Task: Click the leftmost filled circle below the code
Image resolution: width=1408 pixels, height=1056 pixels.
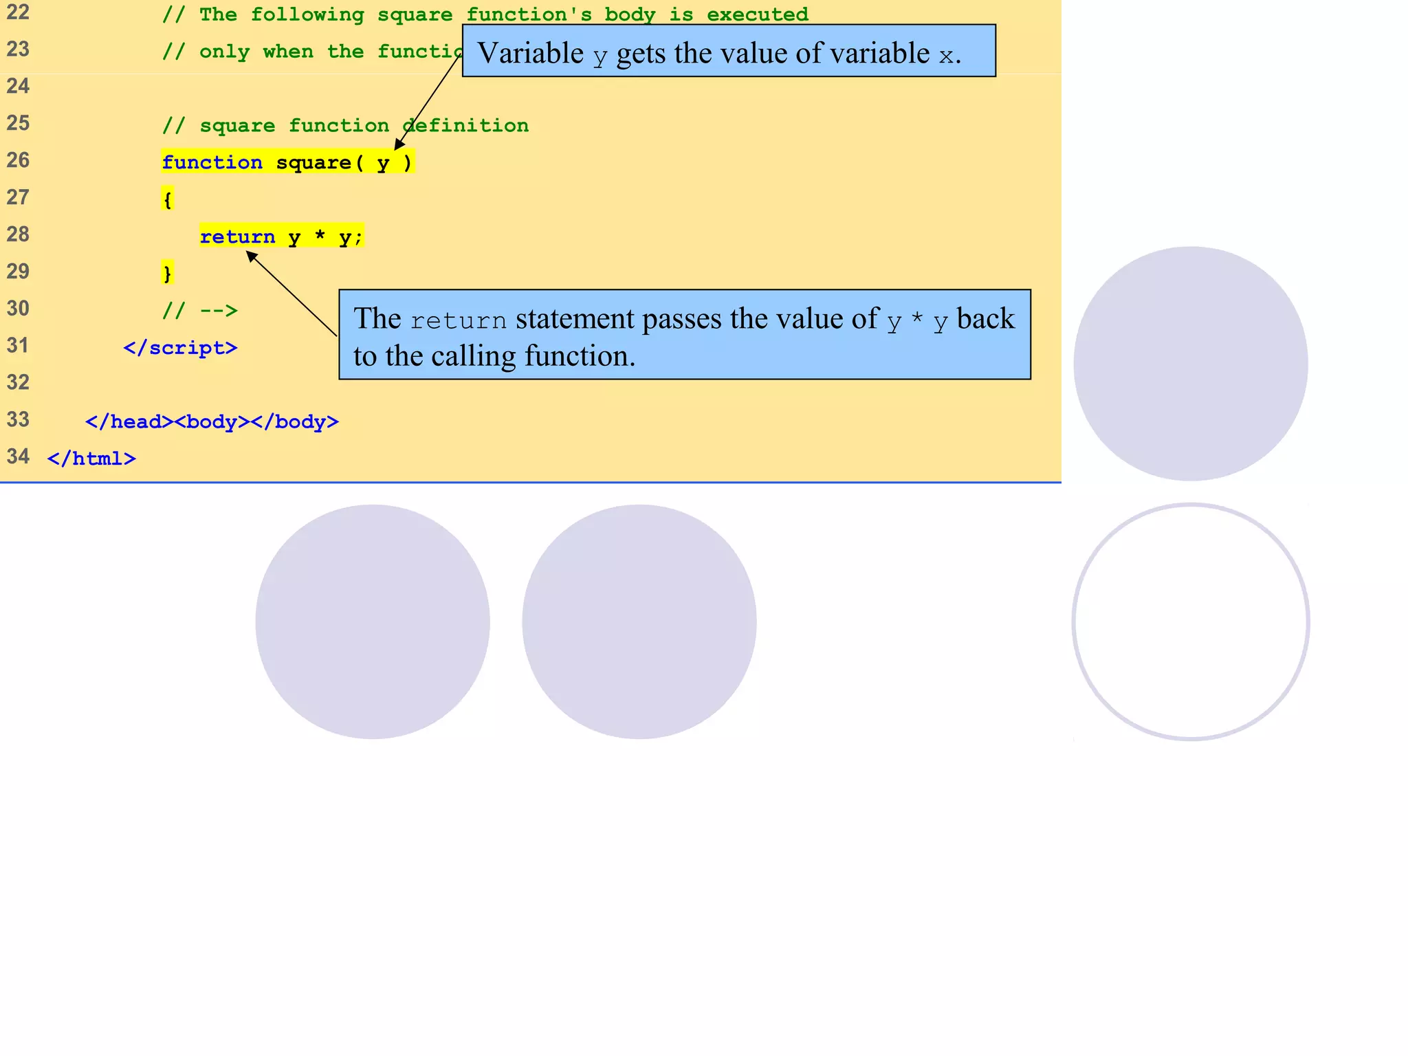Action: tap(373, 622)
